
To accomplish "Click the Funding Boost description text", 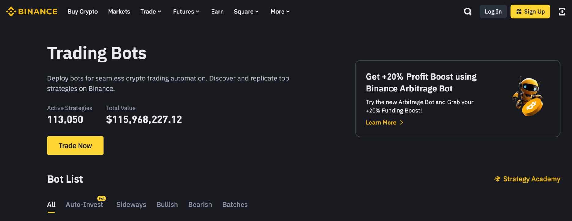I will click(419, 106).
